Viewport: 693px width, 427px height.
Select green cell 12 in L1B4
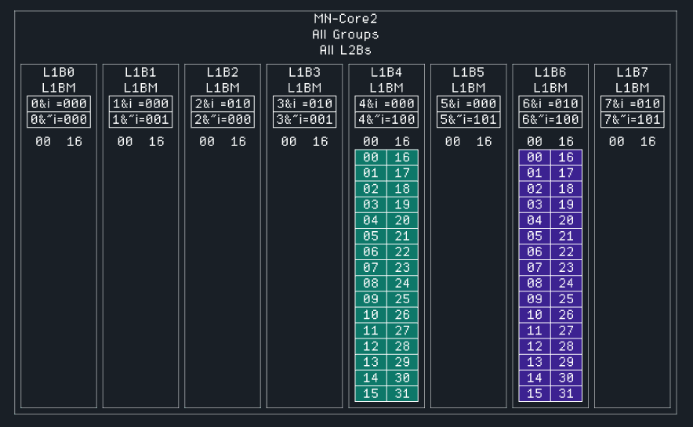371,346
